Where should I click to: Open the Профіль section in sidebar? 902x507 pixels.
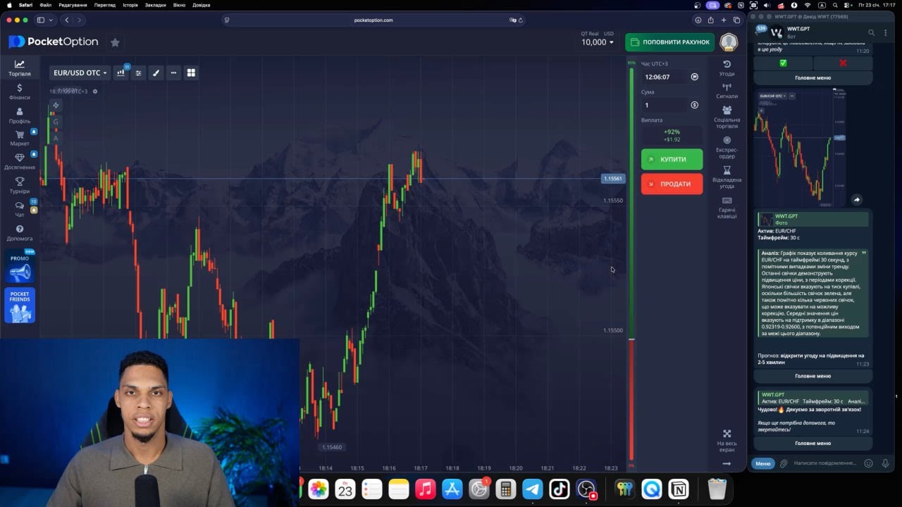pos(20,115)
